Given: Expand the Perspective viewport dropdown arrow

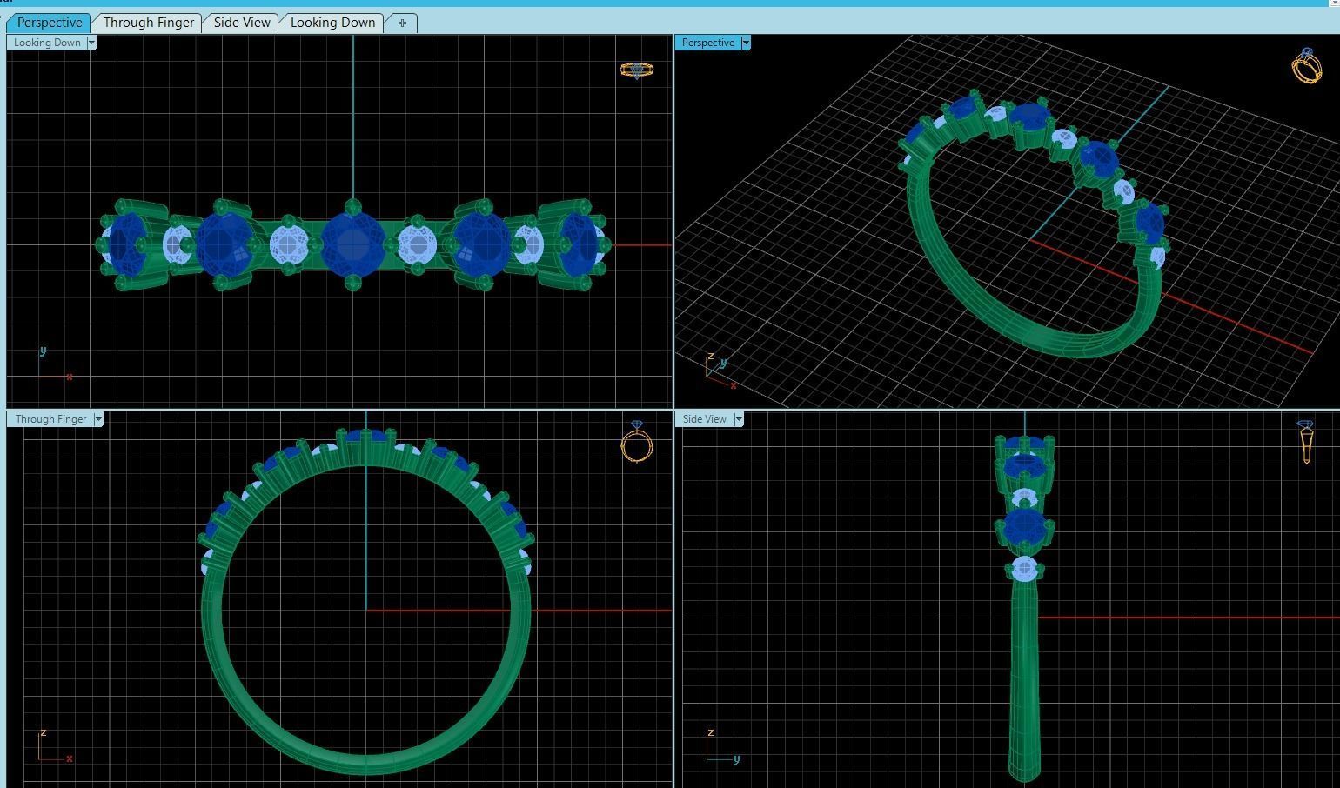Looking at the screenshot, I should point(746,43).
